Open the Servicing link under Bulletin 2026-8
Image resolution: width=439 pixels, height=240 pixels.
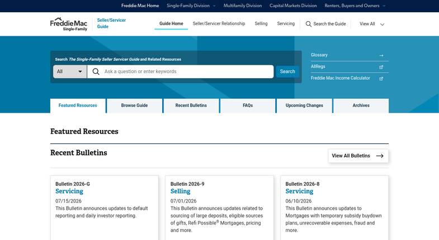(299, 191)
